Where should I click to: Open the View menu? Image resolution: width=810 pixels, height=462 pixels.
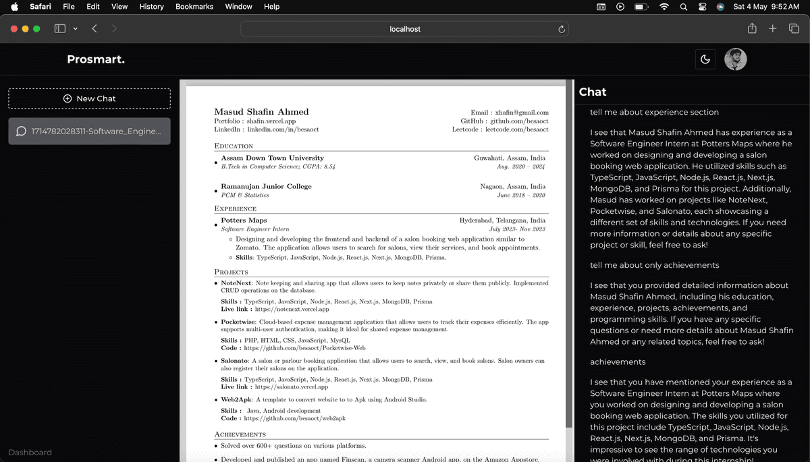coord(119,7)
